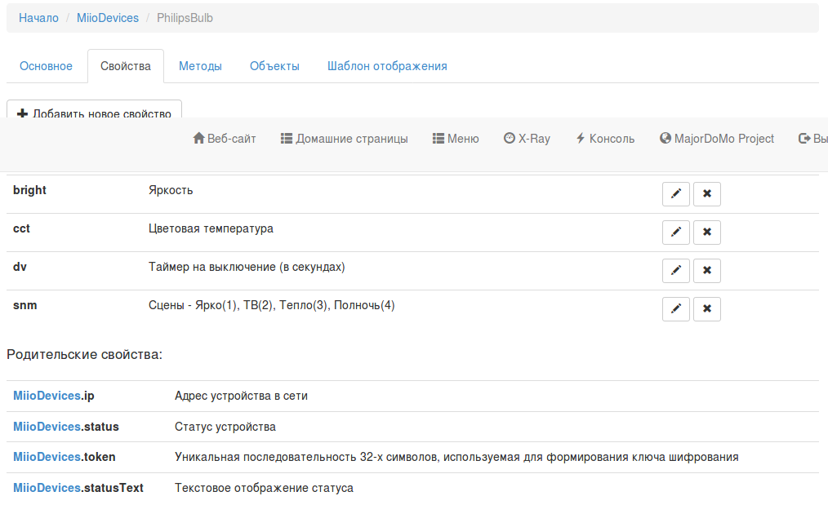Screen dimensions: 828x505
Task: Navigate to MiioDevices via the breadcrumb
Action: tap(108, 17)
